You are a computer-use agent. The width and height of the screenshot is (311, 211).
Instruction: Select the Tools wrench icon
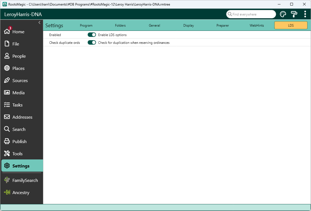tap(7, 154)
